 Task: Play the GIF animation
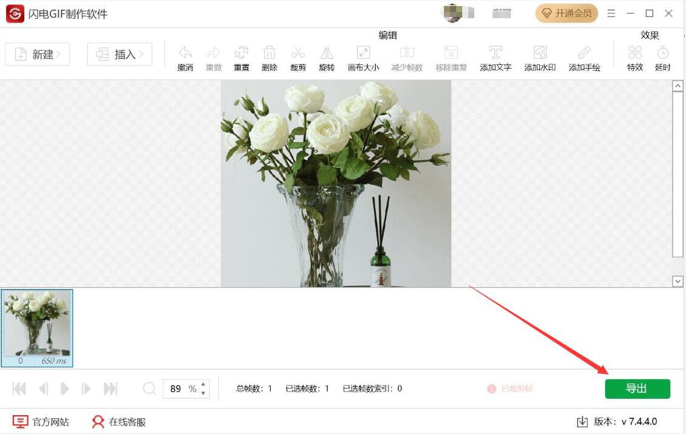[64, 388]
